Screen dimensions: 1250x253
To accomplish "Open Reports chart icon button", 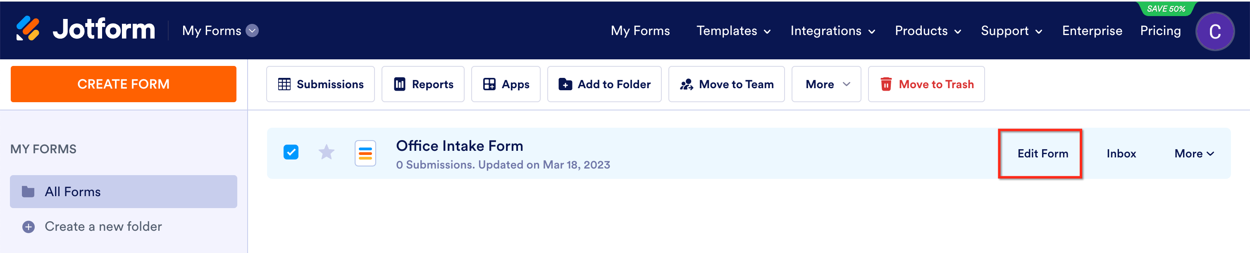I will point(399,84).
